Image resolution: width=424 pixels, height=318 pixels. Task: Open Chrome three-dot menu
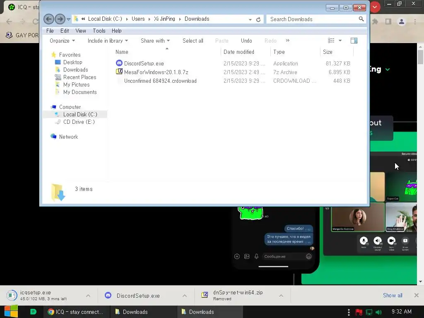click(415, 22)
